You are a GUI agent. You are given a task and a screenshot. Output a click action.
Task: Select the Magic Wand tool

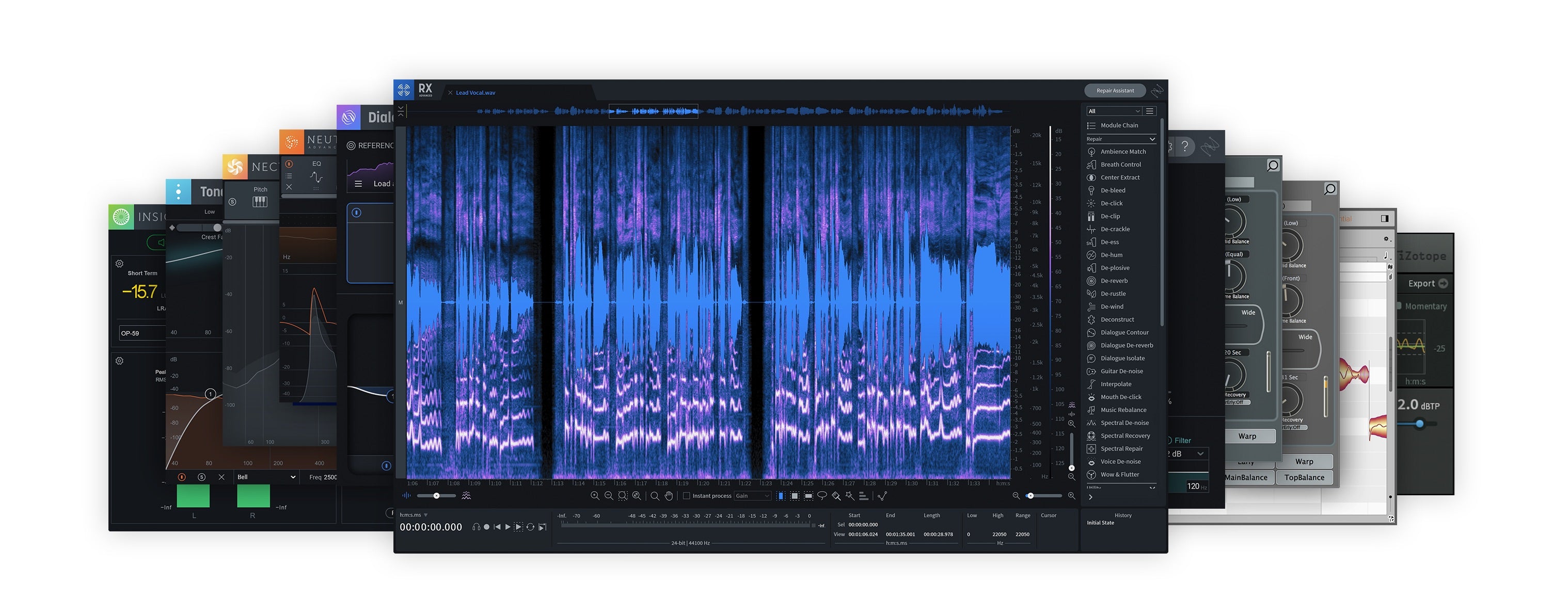click(849, 496)
